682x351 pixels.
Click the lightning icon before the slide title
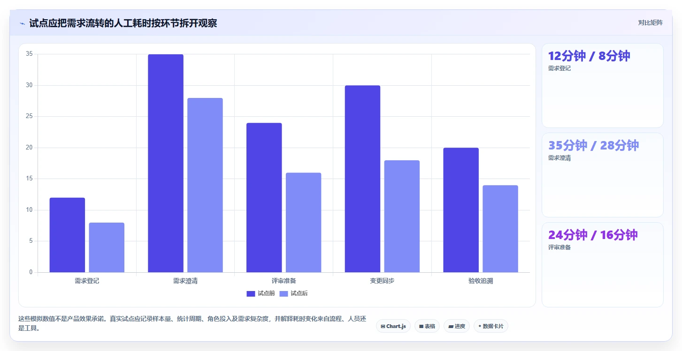[x=22, y=23]
